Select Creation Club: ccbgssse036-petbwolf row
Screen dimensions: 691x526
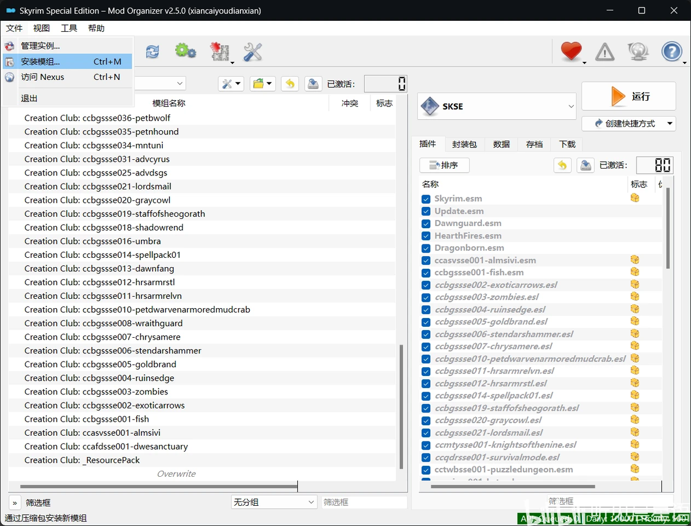(x=202, y=118)
